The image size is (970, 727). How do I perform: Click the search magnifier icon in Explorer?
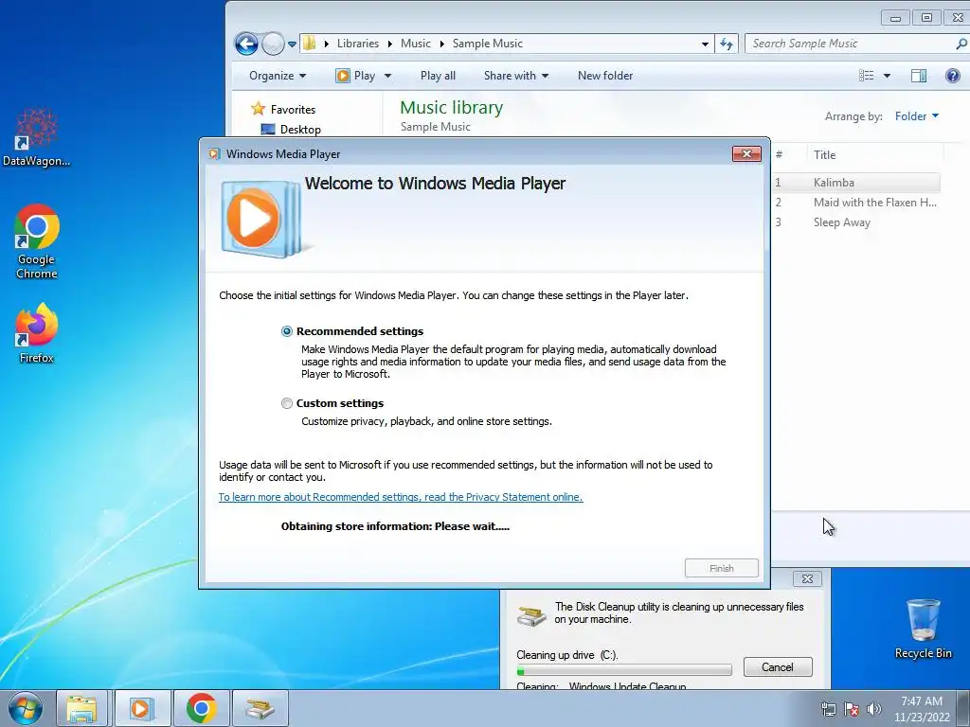coord(961,44)
